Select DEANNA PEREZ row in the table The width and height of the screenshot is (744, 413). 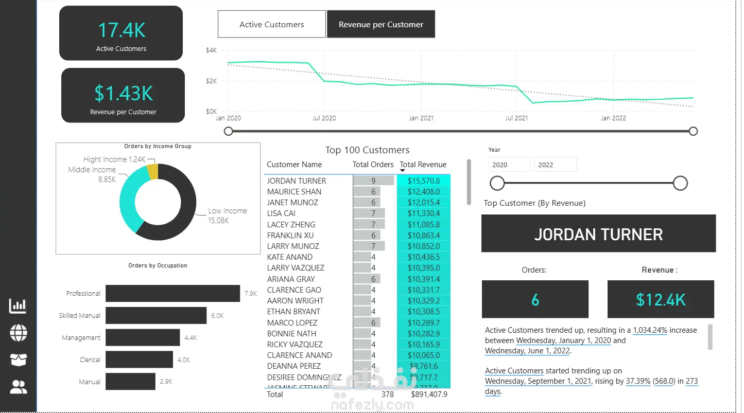tap(357, 366)
